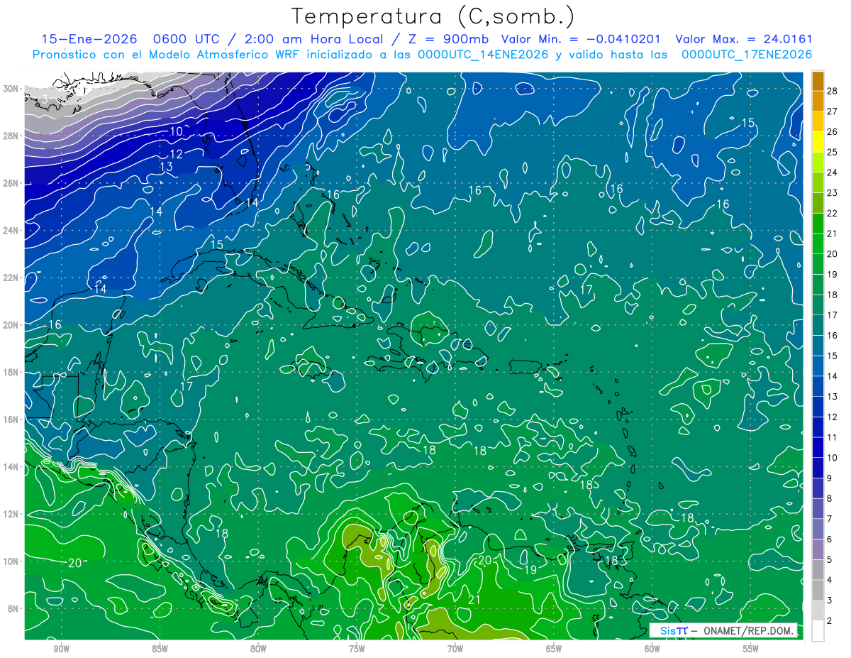Click the "Valor Max. = 24.0161" readout
Image resolution: width=851 pixels, height=658 pixels.
coord(744,39)
